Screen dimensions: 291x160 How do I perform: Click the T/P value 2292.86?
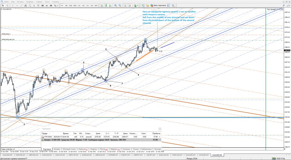(115, 137)
